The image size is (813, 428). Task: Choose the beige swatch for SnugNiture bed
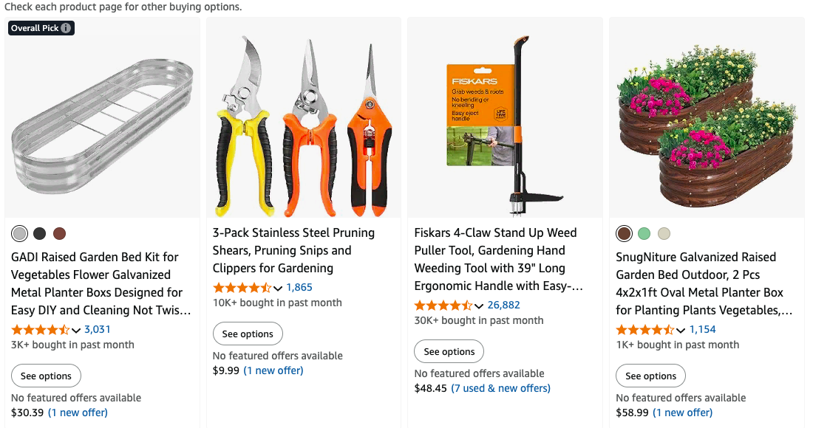click(x=664, y=233)
